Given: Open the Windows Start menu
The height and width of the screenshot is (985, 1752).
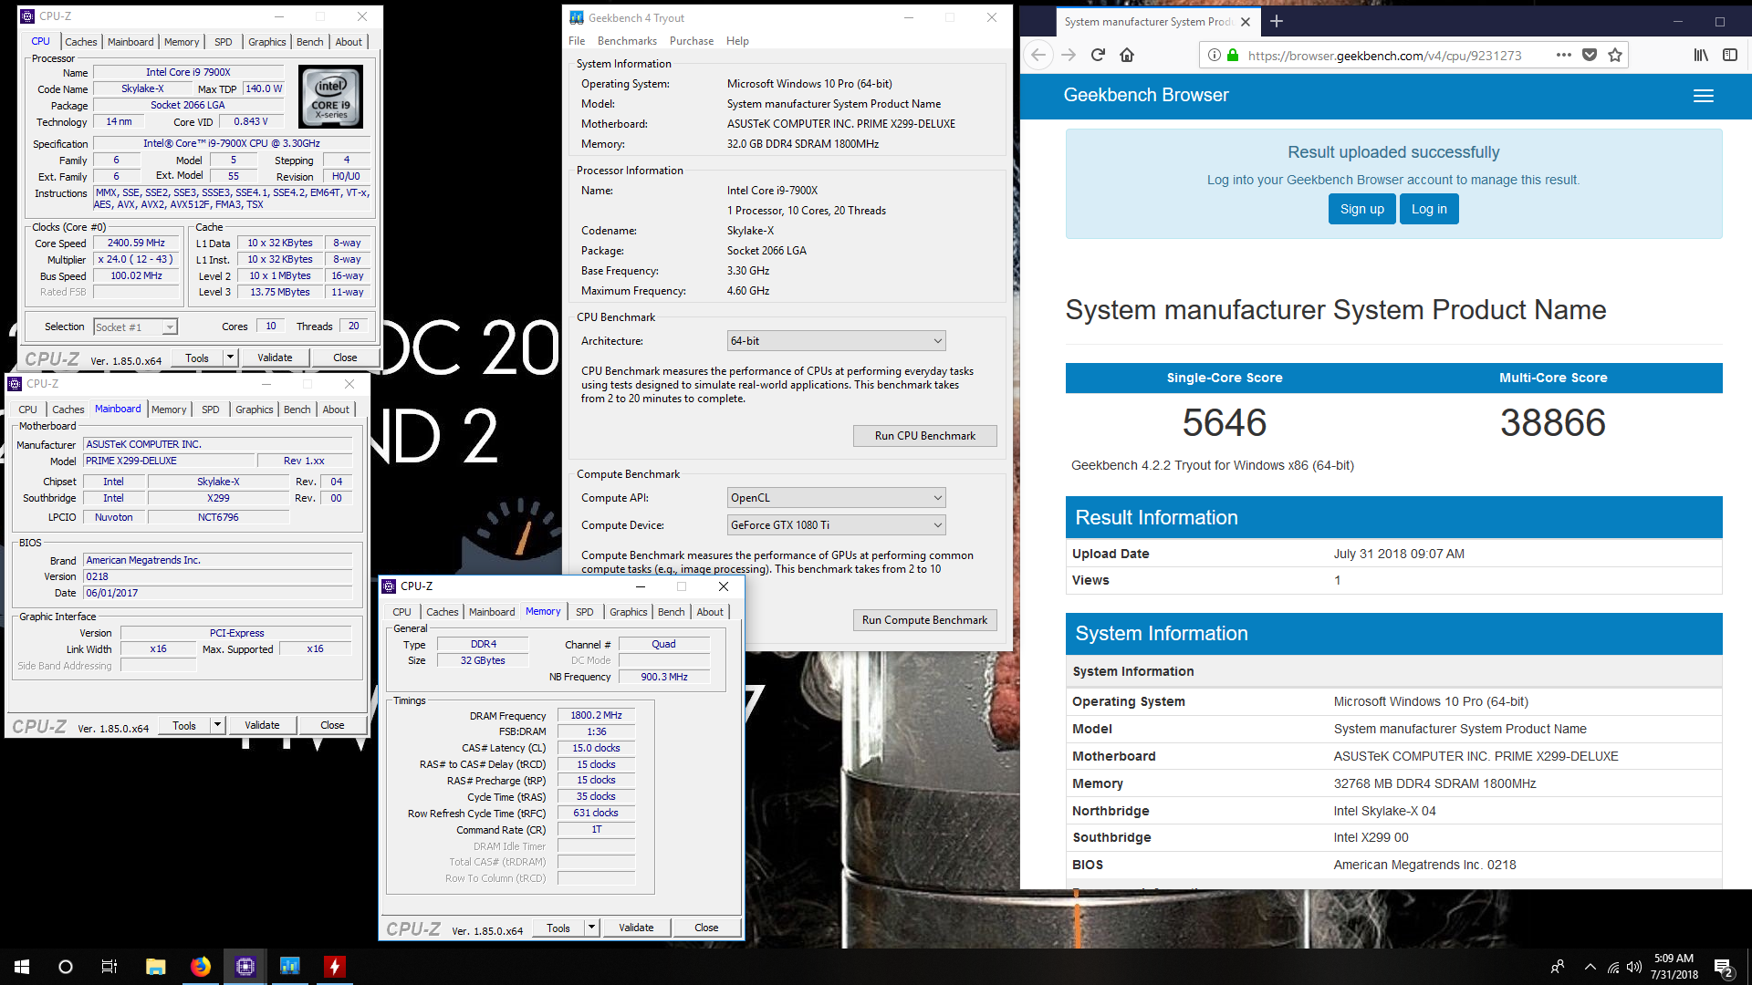Looking at the screenshot, I should click(x=22, y=967).
